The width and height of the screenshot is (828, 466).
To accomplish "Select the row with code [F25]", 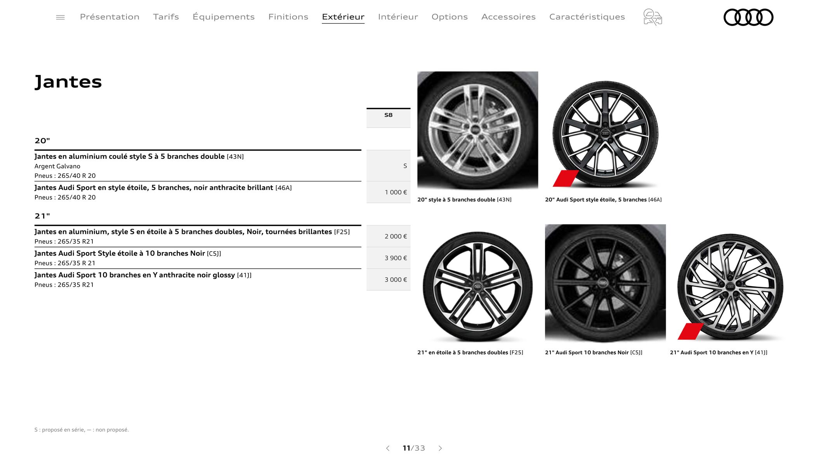I will pos(198,236).
